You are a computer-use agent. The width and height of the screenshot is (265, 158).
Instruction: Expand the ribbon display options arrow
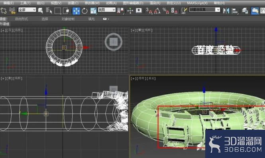click(x=108, y=19)
